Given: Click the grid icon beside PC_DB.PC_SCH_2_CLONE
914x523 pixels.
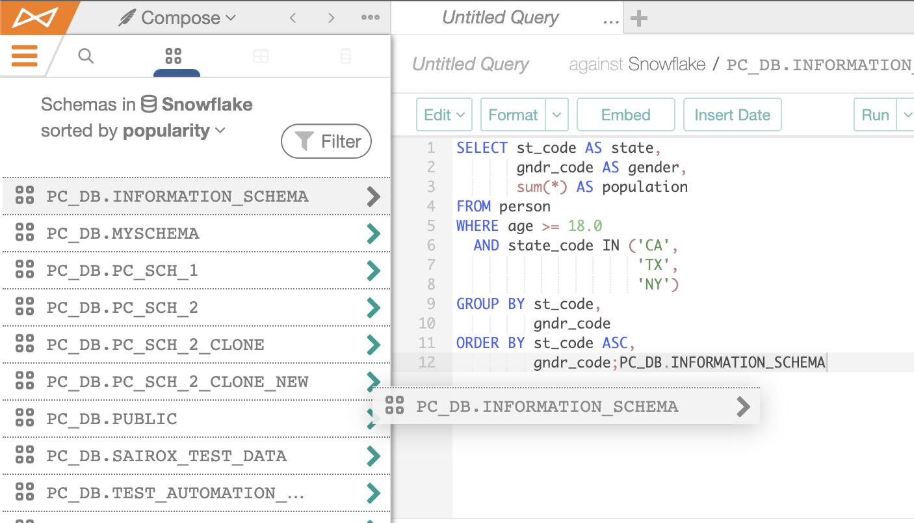Looking at the screenshot, I should [25, 343].
